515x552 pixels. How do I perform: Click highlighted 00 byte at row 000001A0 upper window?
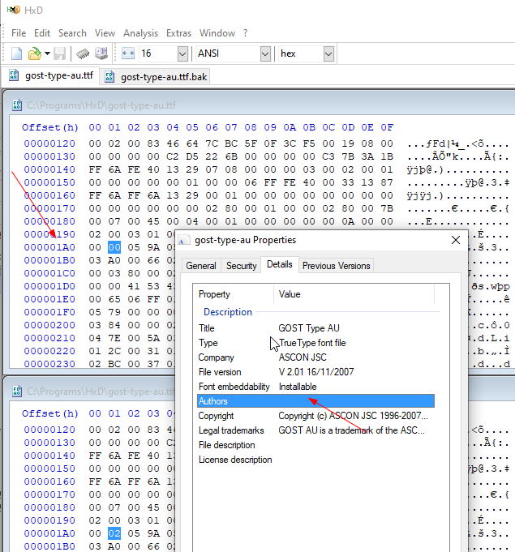pyautogui.click(x=114, y=247)
